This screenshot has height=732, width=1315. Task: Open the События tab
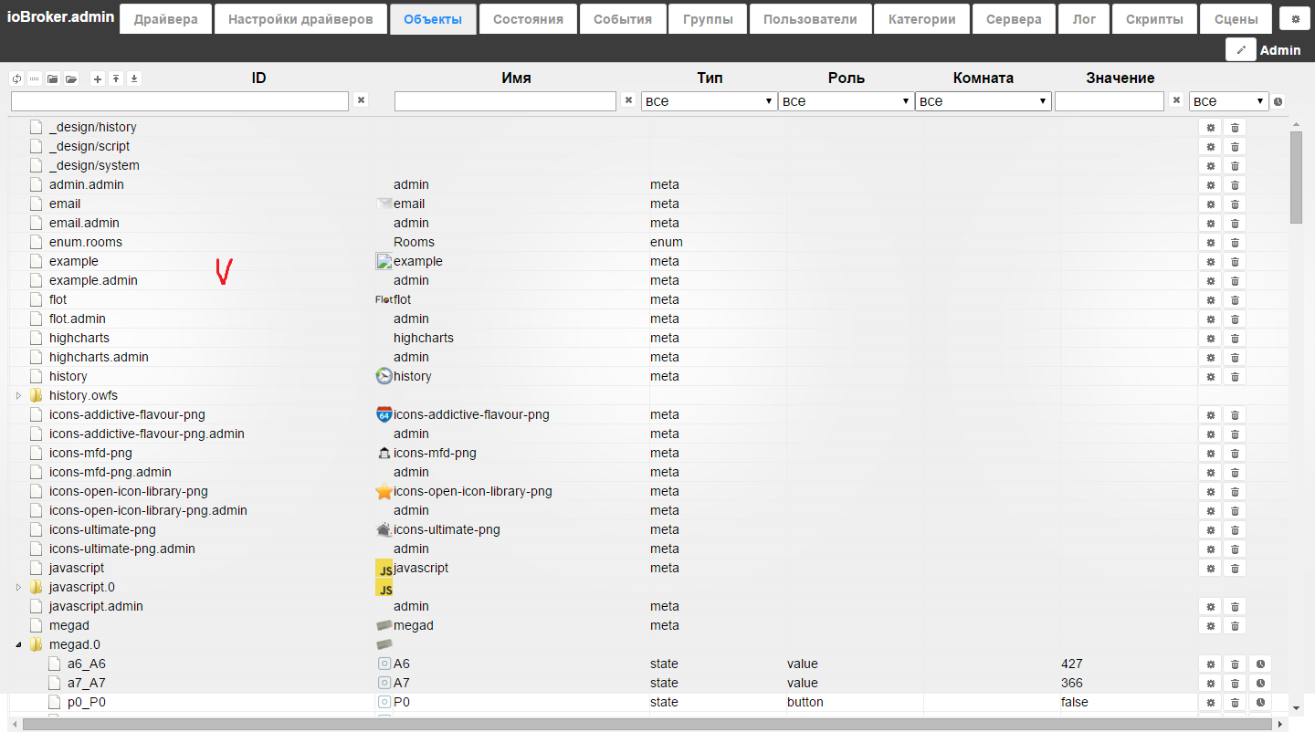point(623,18)
